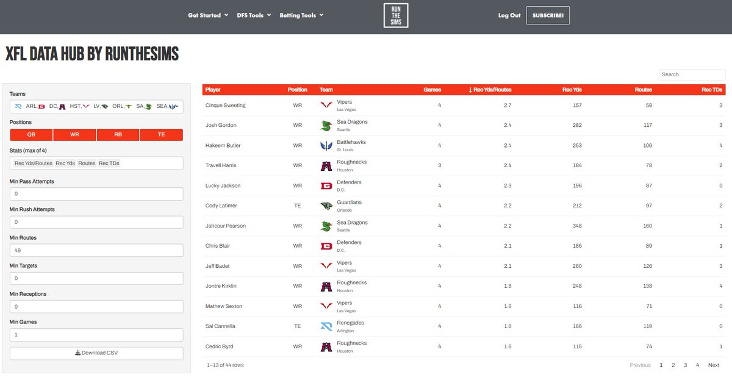This screenshot has width=732, height=377.
Task: Click the Guardians logo beside Cody Latimer
Action: pyautogui.click(x=325, y=206)
